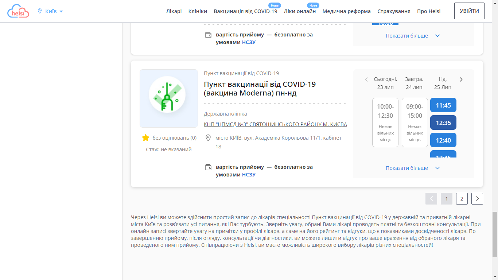The image size is (498, 280).
Task: Click the УВІЙТИ login button
Action: pos(469,11)
